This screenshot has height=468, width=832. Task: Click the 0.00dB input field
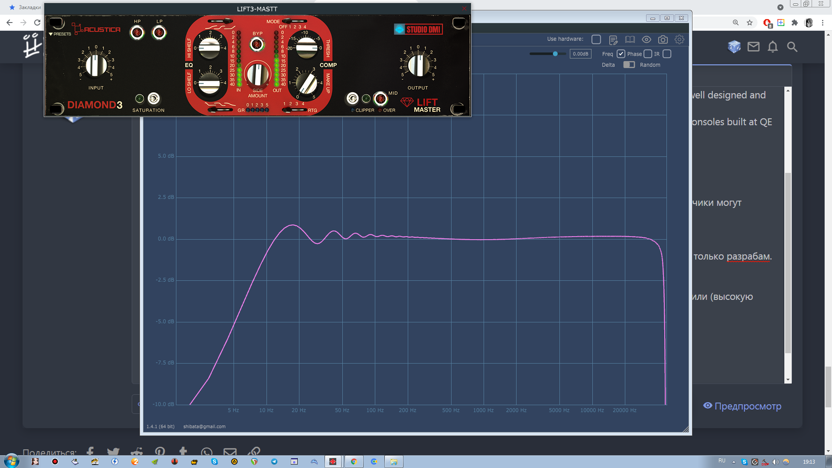pos(581,54)
